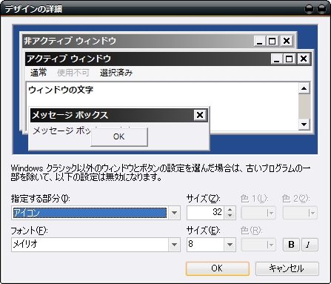Image resolution: width=331 pixels, height=284 pixels.
Task: Open the フォント dropdown arrow
Action: pos(174,245)
